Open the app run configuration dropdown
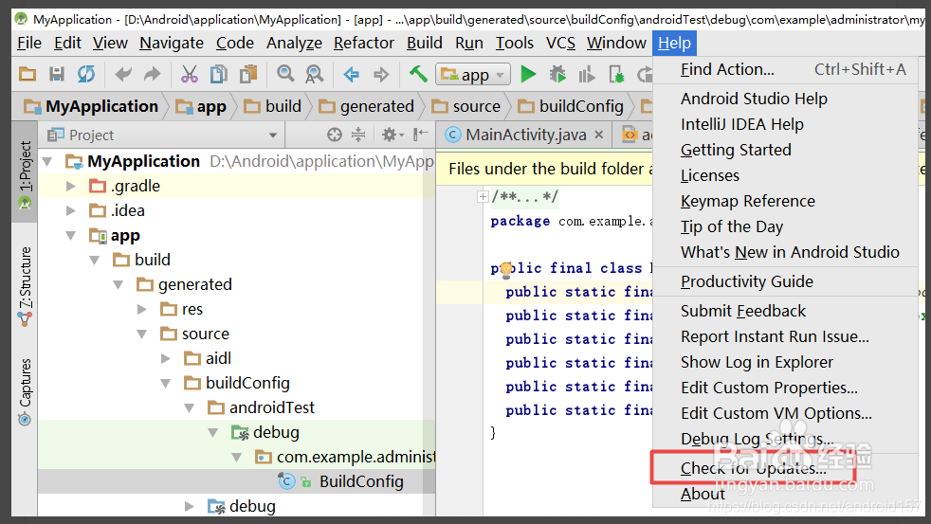This screenshot has height=524, width=931. coord(473,75)
